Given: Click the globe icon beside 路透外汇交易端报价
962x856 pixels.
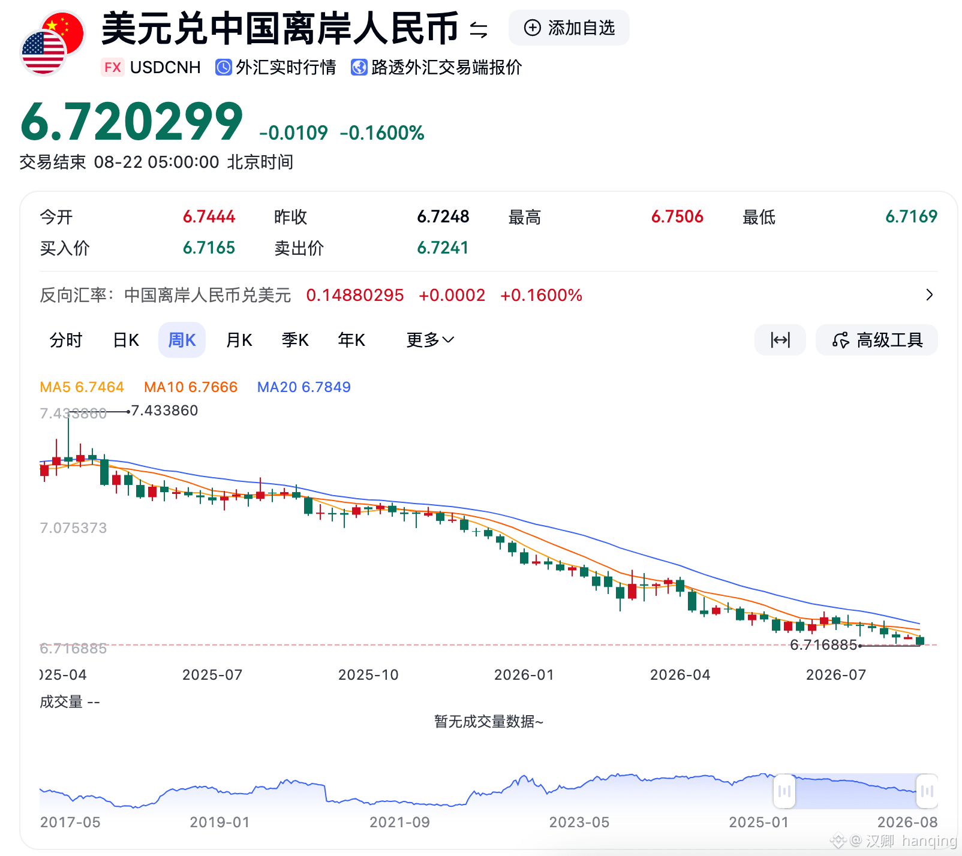Looking at the screenshot, I should [359, 67].
